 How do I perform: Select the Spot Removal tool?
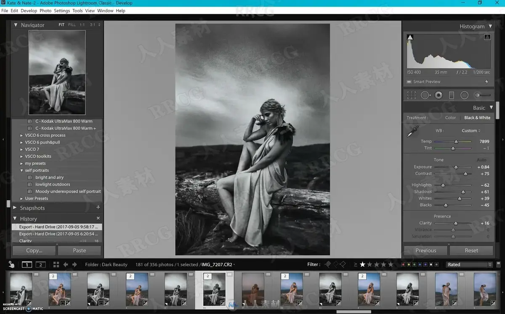point(425,95)
